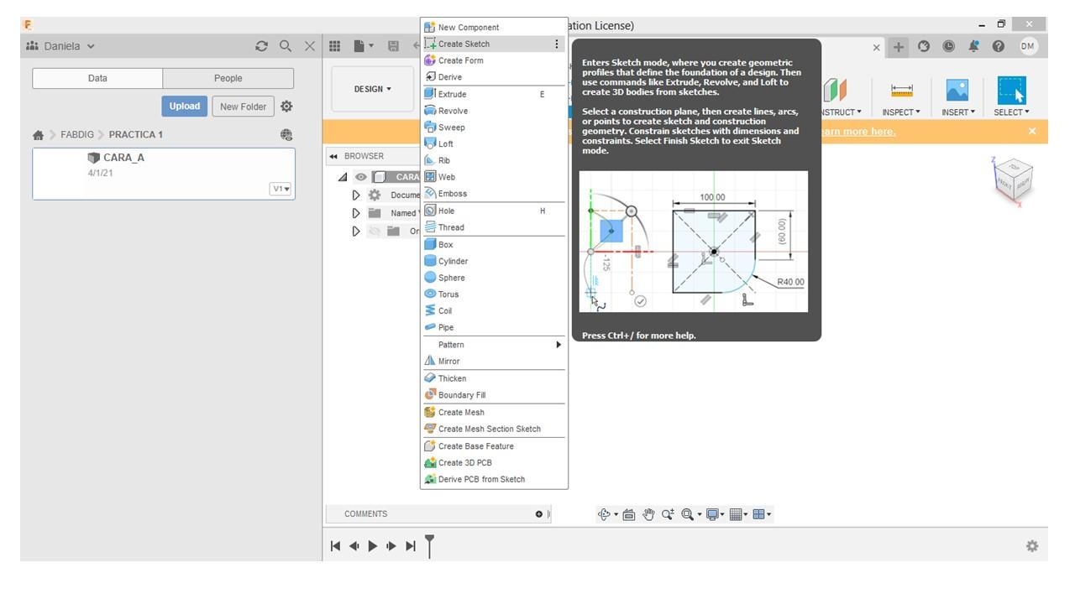Select the Thicken tool icon
Image resolution: width=1075 pixels, height=604 pixels.
pos(430,378)
